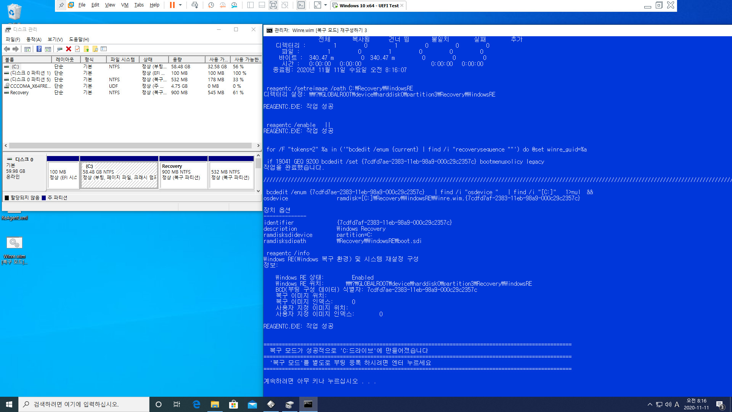This screenshot has width=732, height=412.
Task: Select the Winre.wim desktop icon
Action: coord(14,250)
